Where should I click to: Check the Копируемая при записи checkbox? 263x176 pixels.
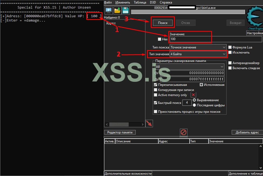(155, 90)
